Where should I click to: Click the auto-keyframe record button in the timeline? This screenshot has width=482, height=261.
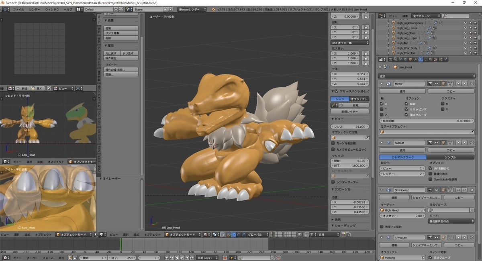tap(225, 257)
